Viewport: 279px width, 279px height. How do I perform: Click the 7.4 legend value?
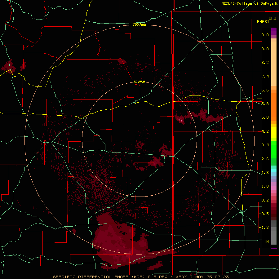(265, 76)
